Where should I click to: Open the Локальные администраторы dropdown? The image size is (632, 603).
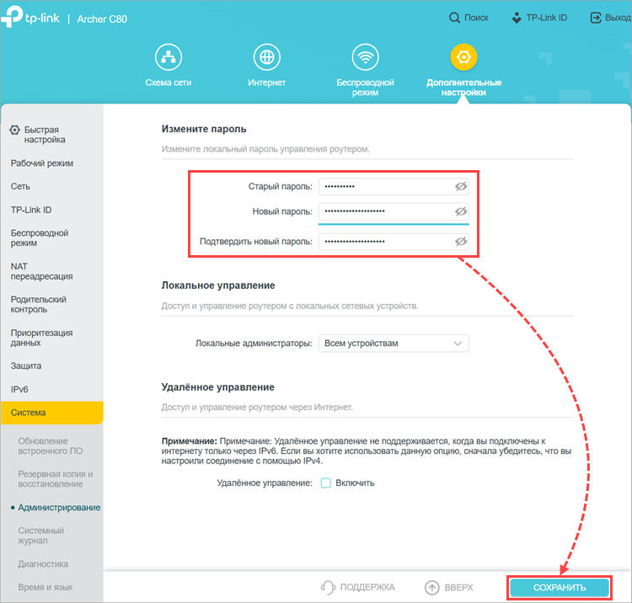point(394,344)
